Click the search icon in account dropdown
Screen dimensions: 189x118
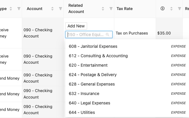107,35
